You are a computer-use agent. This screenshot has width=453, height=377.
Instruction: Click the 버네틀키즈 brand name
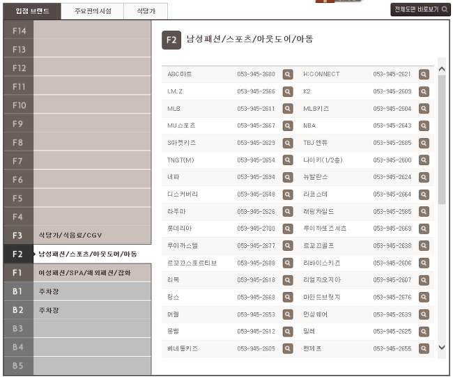click(x=183, y=348)
